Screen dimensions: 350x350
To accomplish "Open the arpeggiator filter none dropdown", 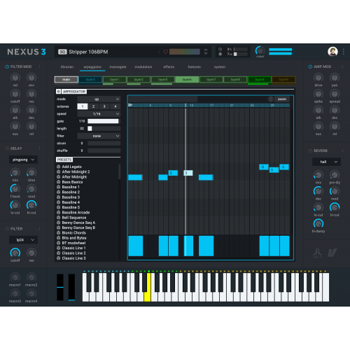I will (x=99, y=136).
